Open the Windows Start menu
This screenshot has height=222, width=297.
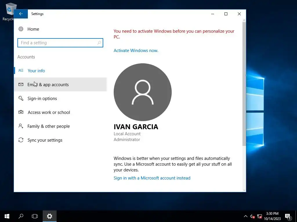(7, 216)
